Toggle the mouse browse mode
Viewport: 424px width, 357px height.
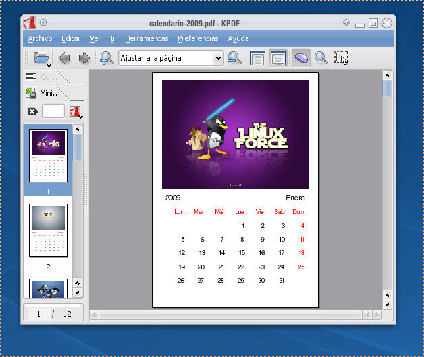point(300,58)
